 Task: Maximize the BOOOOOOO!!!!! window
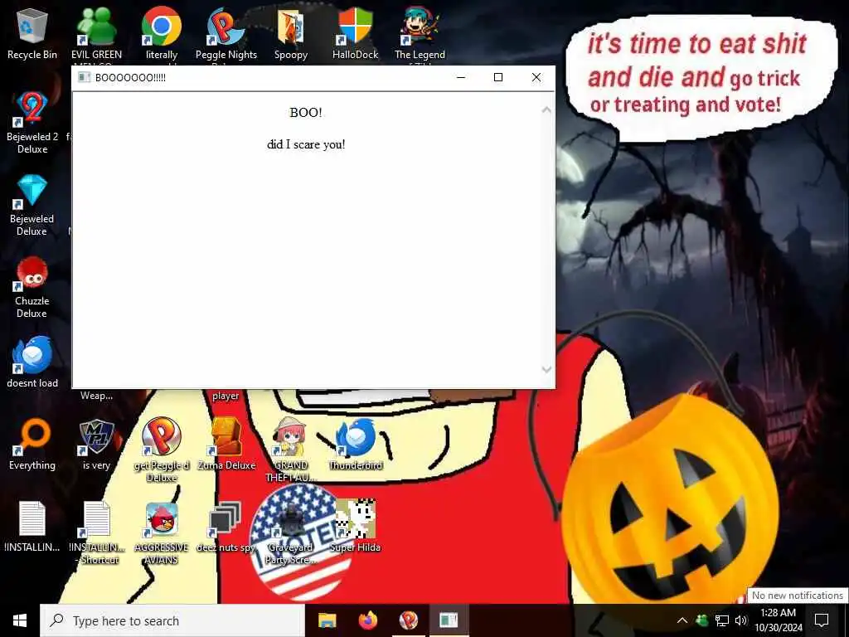(498, 77)
